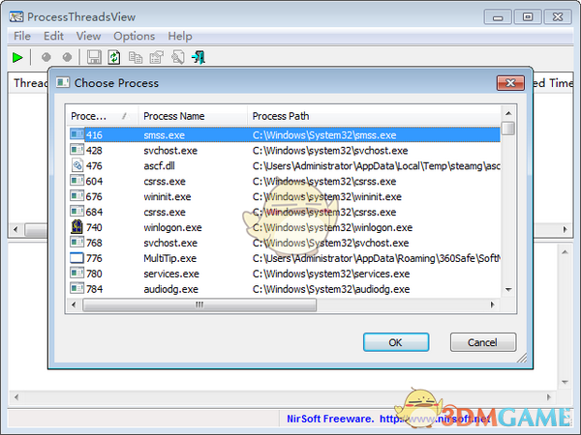Open the View menu
The width and height of the screenshot is (581, 435).
click(x=88, y=37)
